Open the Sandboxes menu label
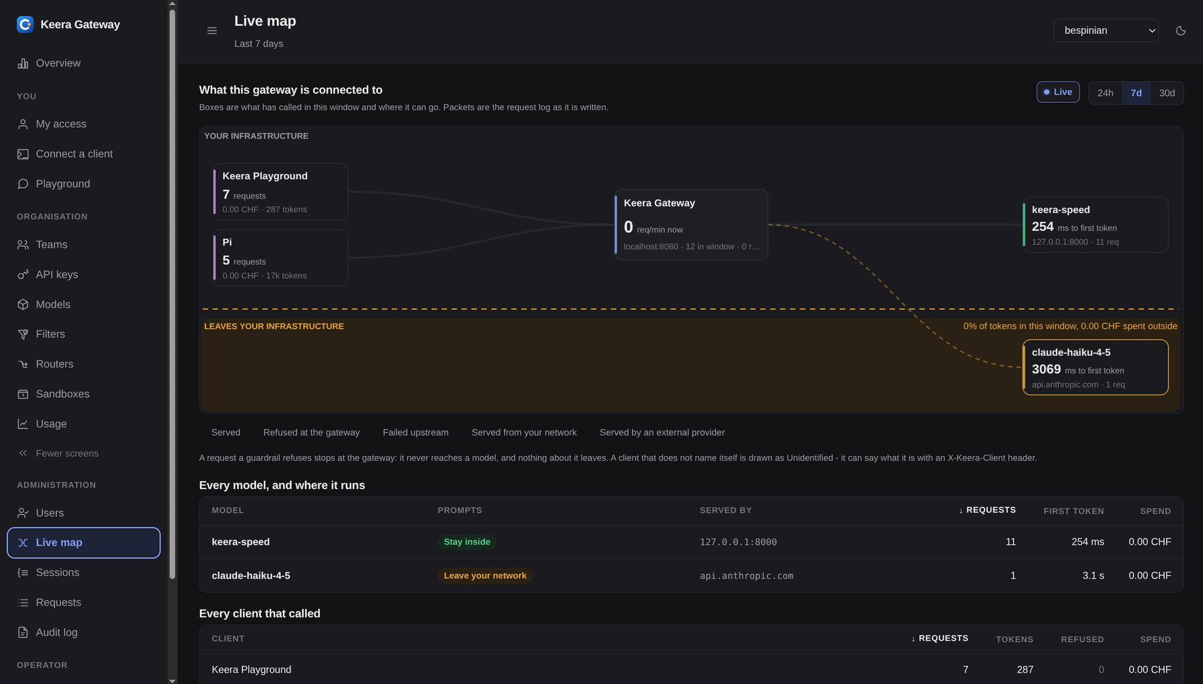This screenshot has width=1203, height=684. pyautogui.click(x=63, y=394)
